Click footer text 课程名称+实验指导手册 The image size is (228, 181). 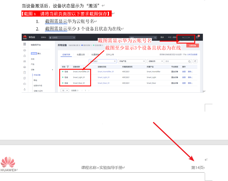pos(102,168)
